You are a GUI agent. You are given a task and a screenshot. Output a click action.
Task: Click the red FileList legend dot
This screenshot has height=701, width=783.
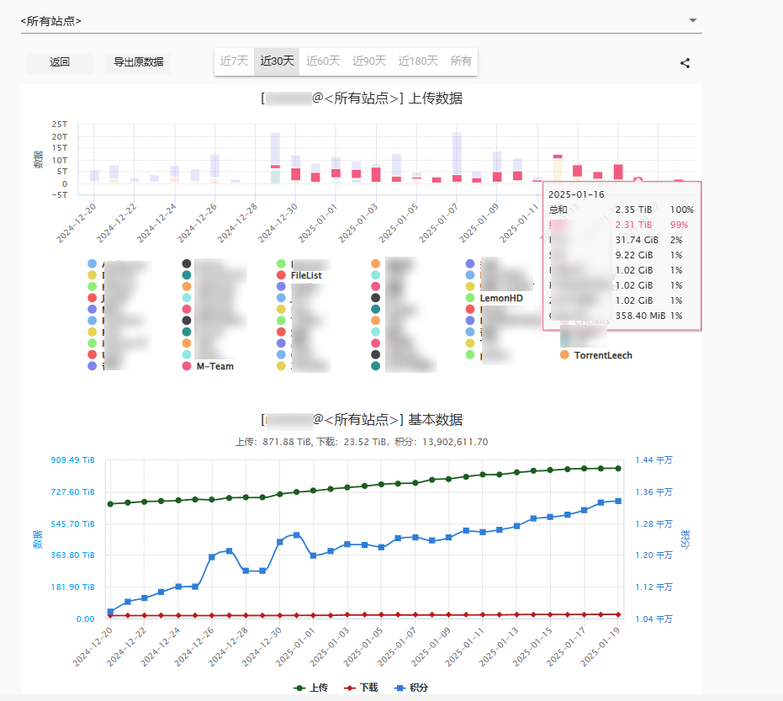[281, 275]
